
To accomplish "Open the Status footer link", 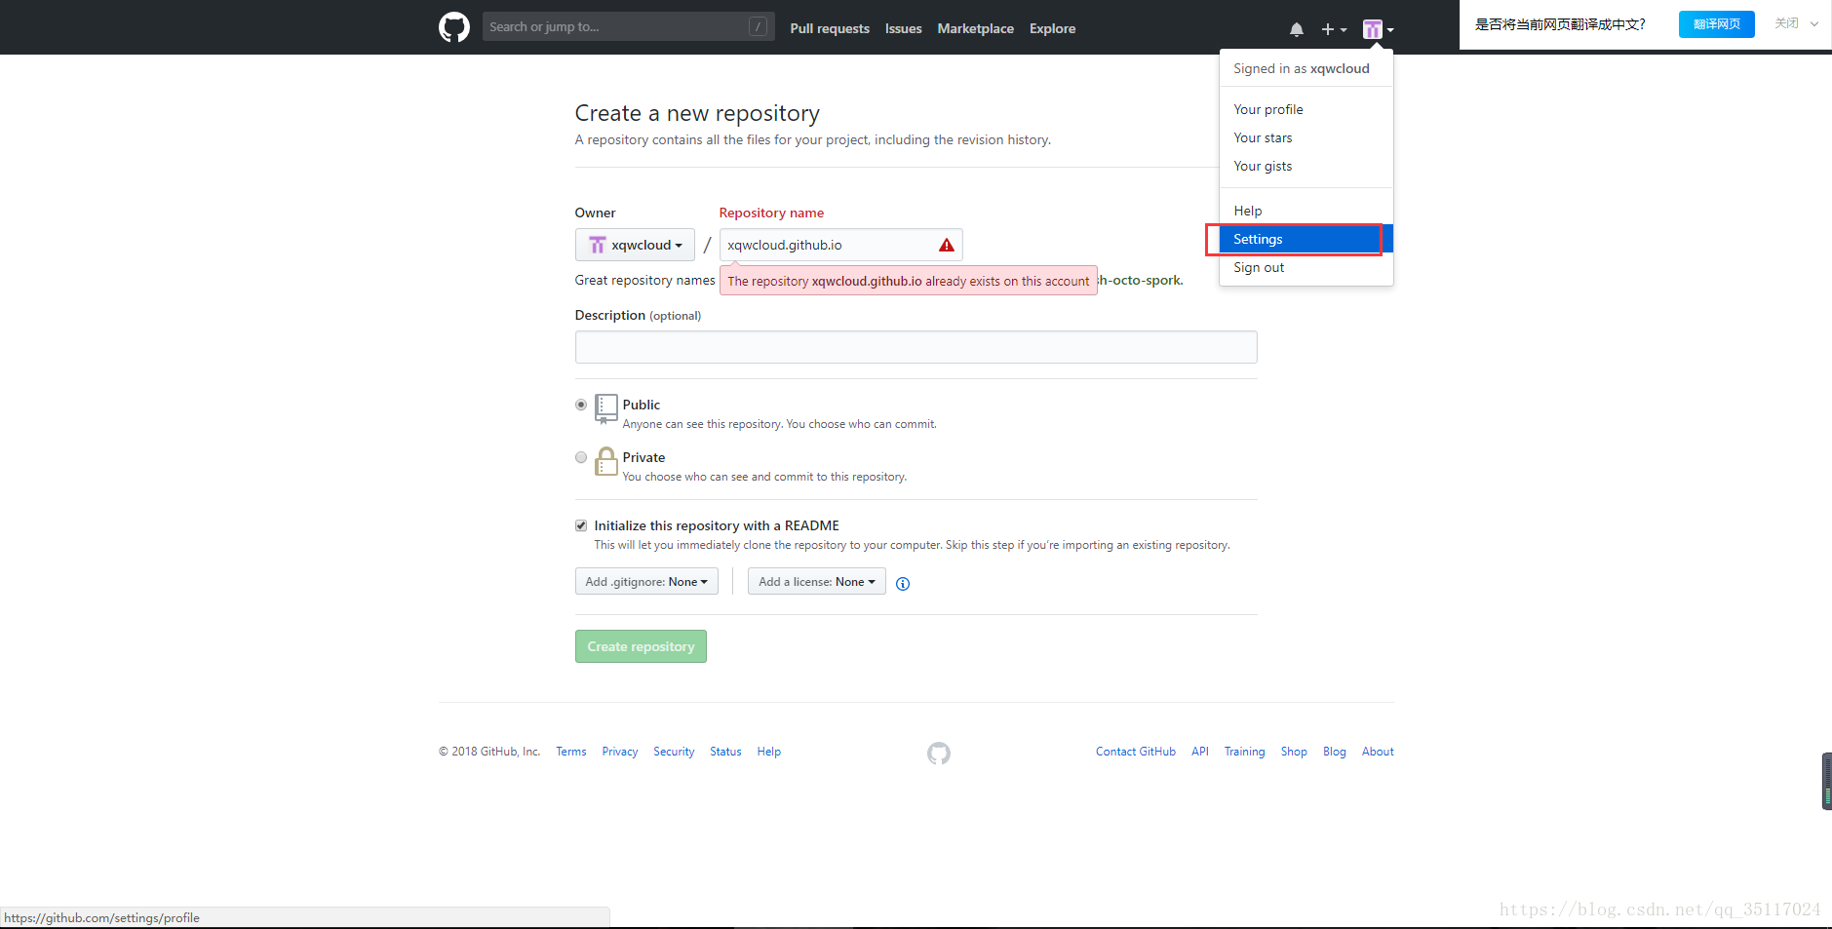I will [x=725, y=752].
